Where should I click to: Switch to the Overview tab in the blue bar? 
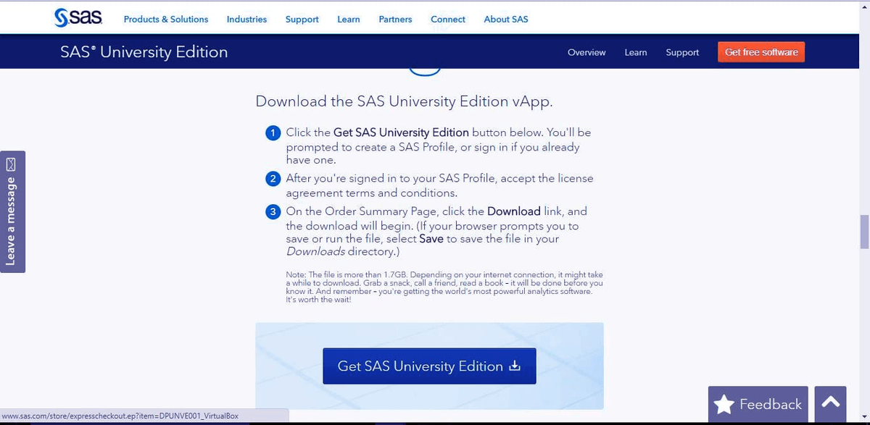(586, 52)
